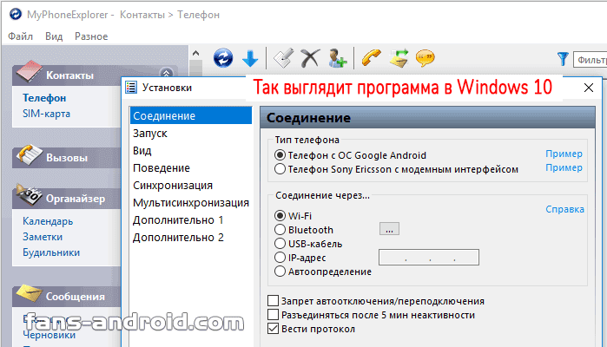Image resolution: width=607 pixels, height=347 pixels.
Task: Select USB-кабель connection radio button
Action: 280,243
